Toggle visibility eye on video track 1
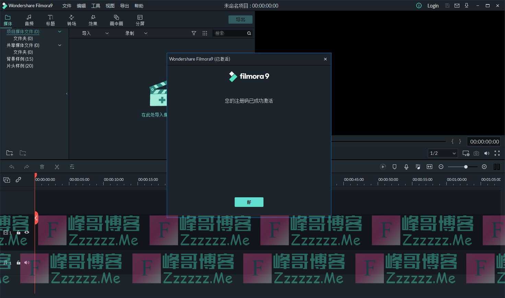Viewport: 505px width, 298px height. click(27, 232)
